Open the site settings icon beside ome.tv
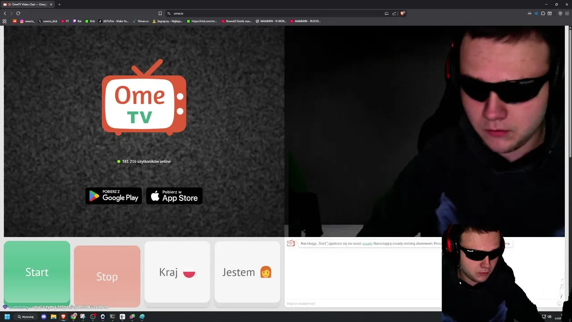572x322 pixels. (x=169, y=13)
